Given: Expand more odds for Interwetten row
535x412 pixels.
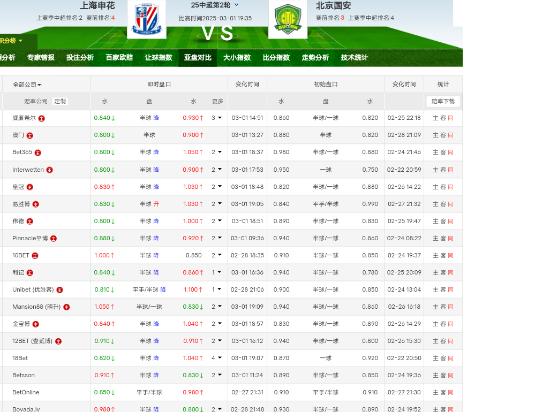Looking at the screenshot, I should click(217, 170).
